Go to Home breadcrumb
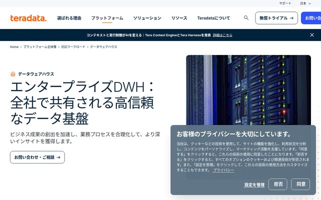 click(x=14, y=46)
